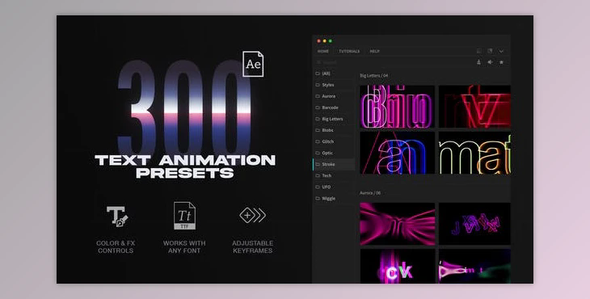The width and height of the screenshot is (590, 299).
Task: Open the HELP tab
Action: coord(374,51)
